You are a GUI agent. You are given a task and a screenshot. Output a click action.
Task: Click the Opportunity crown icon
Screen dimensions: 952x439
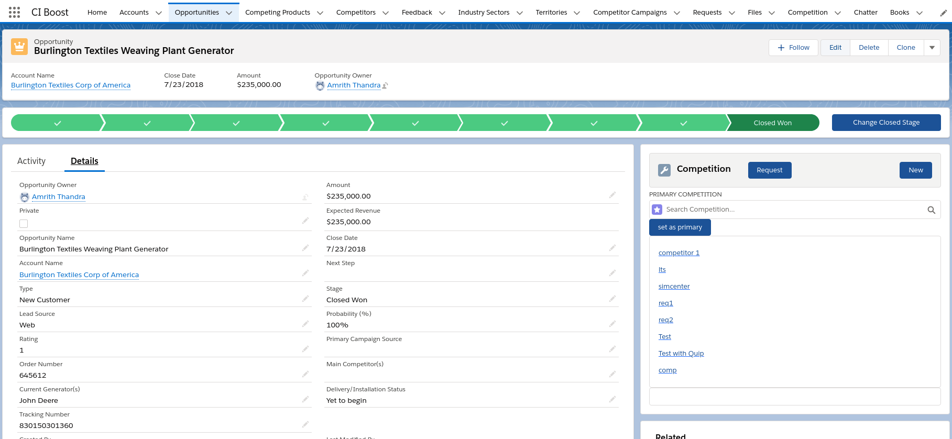[x=19, y=47]
